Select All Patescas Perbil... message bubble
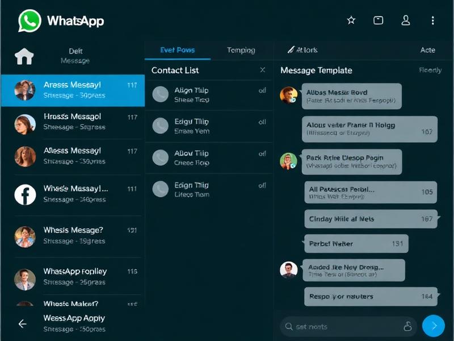 coord(371,192)
